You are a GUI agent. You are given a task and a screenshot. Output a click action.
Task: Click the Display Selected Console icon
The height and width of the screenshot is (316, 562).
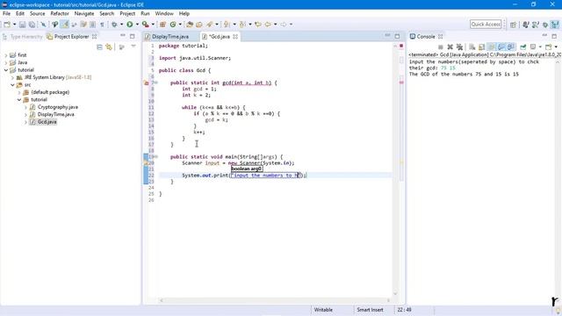coord(533,47)
